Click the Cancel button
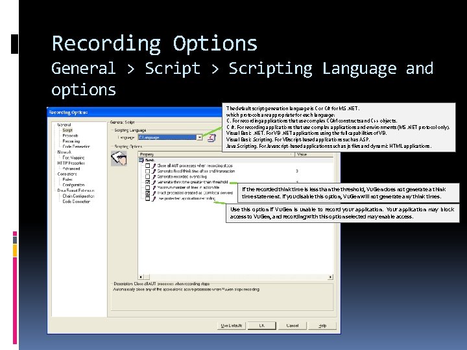 click(x=293, y=325)
